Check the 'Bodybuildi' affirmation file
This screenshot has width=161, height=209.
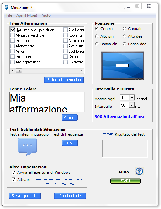click(65, 51)
